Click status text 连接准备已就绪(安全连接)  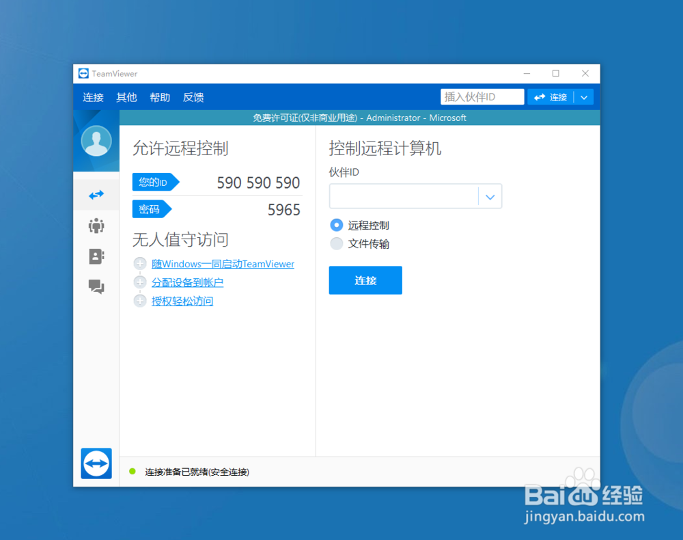[x=197, y=472]
